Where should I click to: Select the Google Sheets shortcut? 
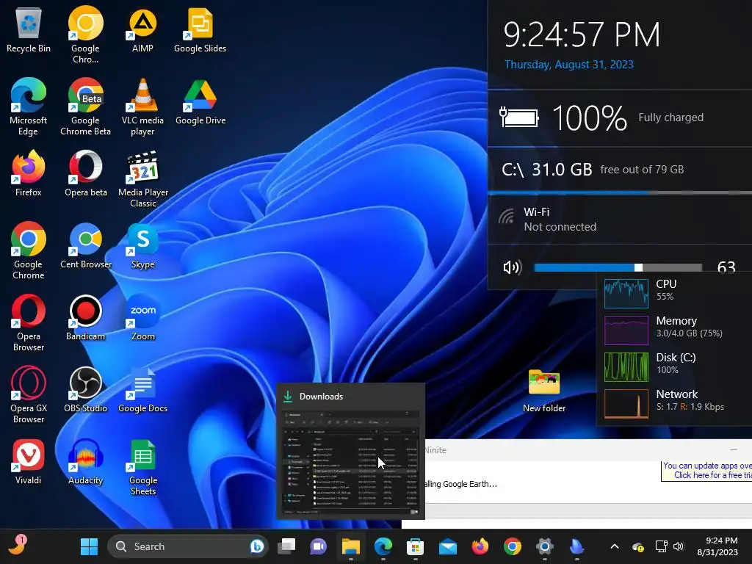(x=142, y=466)
